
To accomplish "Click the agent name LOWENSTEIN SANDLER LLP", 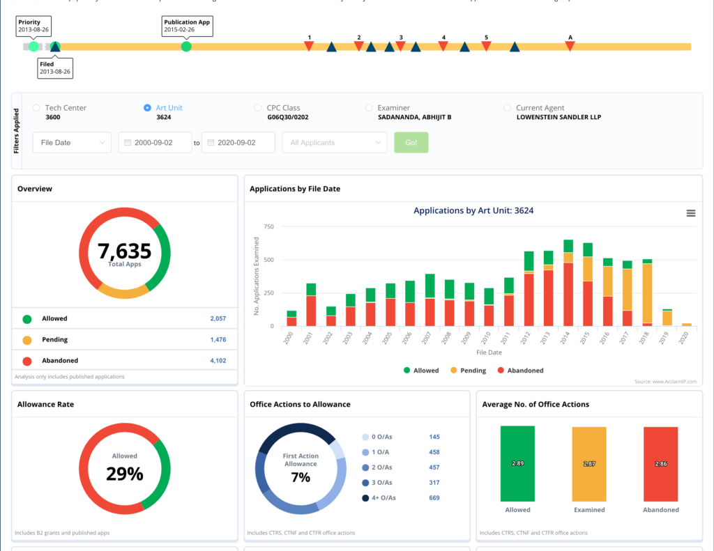I will click(x=559, y=118).
